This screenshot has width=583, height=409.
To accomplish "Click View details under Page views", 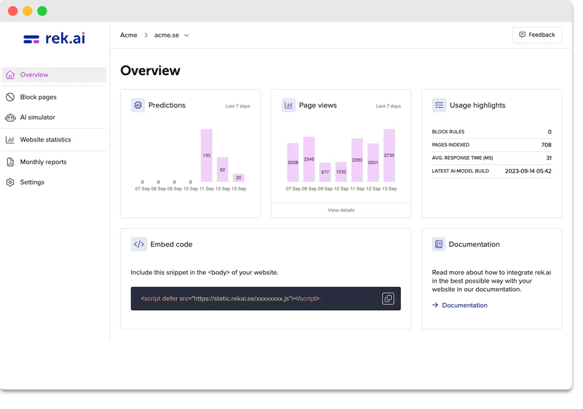I will coord(340,210).
